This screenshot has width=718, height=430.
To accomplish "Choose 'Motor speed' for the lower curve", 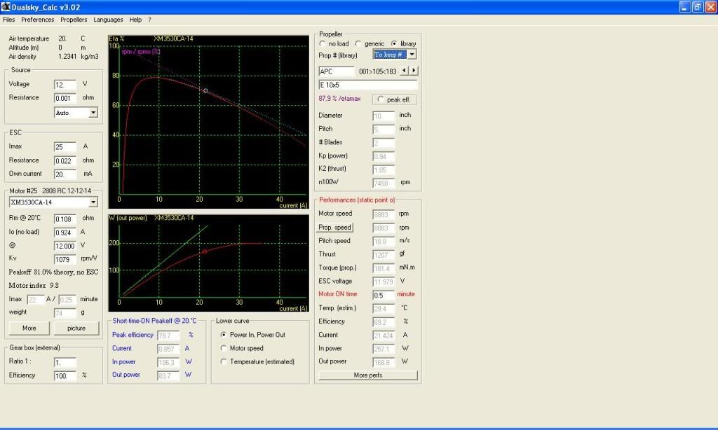I will coord(224,348).
